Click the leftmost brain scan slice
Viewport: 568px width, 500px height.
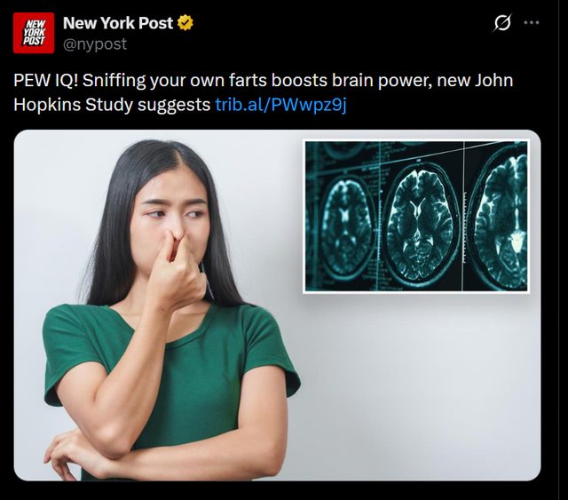(x=346, y=226)
